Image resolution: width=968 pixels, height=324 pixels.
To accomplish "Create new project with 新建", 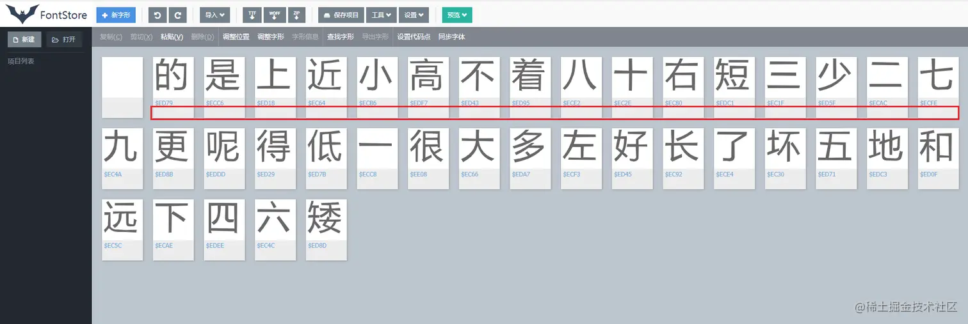I will pos(24,40).
